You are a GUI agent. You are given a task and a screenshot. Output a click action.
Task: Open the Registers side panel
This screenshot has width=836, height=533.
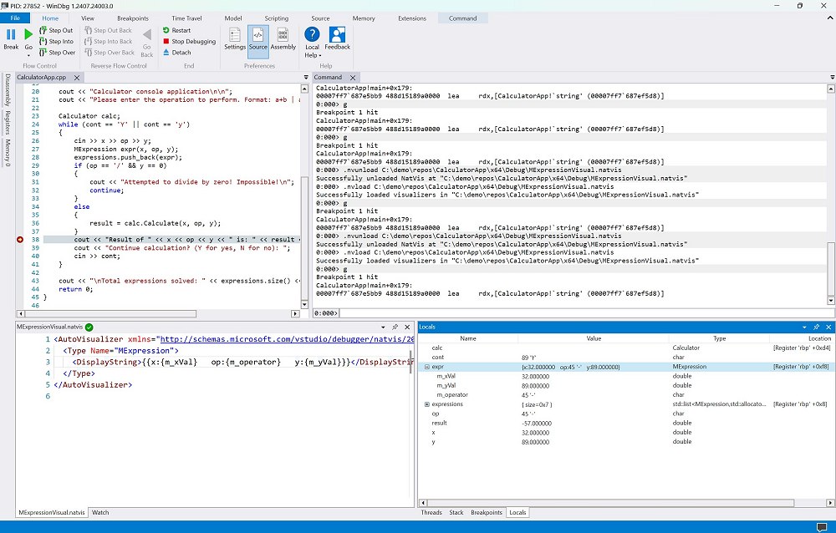coord(8,123)
